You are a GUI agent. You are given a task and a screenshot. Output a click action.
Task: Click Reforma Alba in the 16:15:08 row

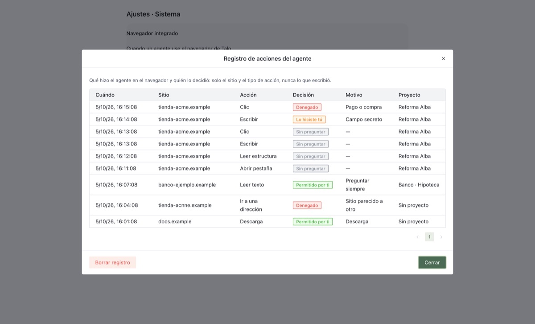(415, 107)
